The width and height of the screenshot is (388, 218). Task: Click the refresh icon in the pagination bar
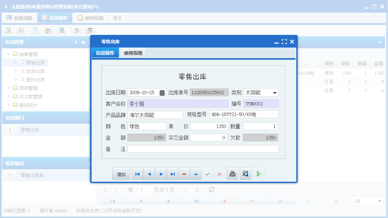pos(211,189)
